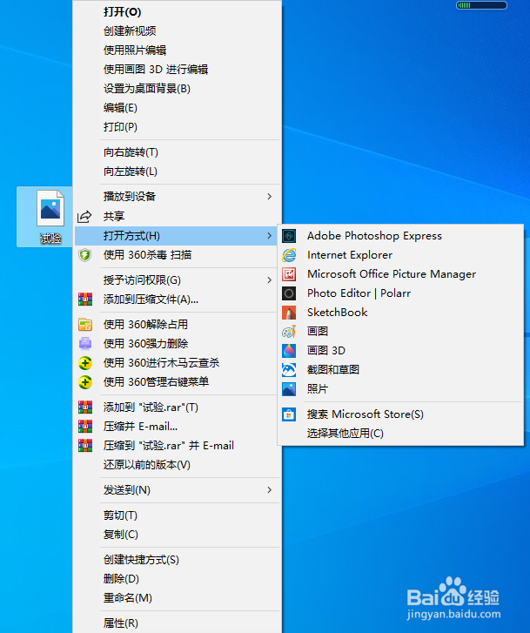Click the 360 shield icon for virus scan
Viewport: 530px width, 633px height.
pyautogui.click(x=84, y=255)
